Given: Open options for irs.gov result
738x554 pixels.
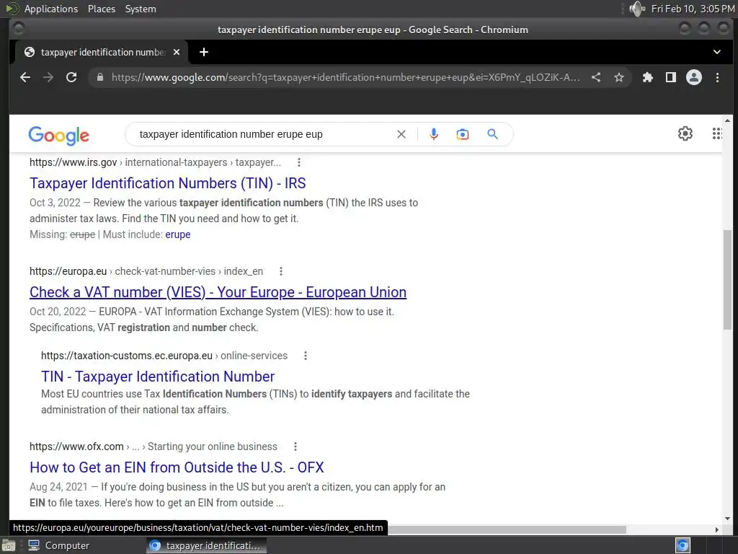Looking at the screenshot, I should [x=299, y=162].
